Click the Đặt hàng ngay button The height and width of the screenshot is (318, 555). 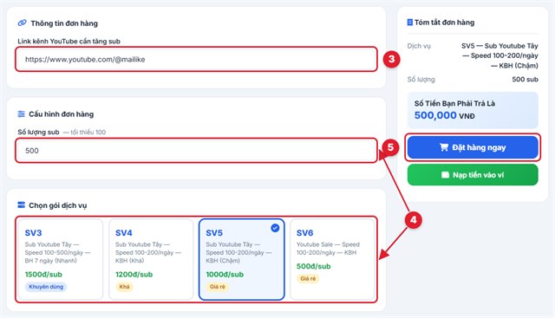(x=473, y=147)
